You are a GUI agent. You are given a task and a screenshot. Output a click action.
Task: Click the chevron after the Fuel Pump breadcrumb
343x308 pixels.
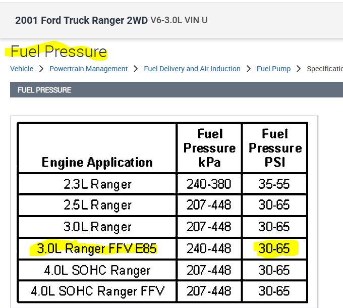point(299,69)
